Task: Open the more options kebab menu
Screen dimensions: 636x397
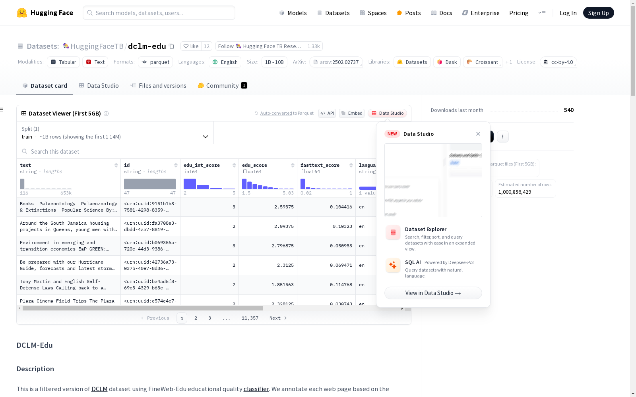Action: 503,137
